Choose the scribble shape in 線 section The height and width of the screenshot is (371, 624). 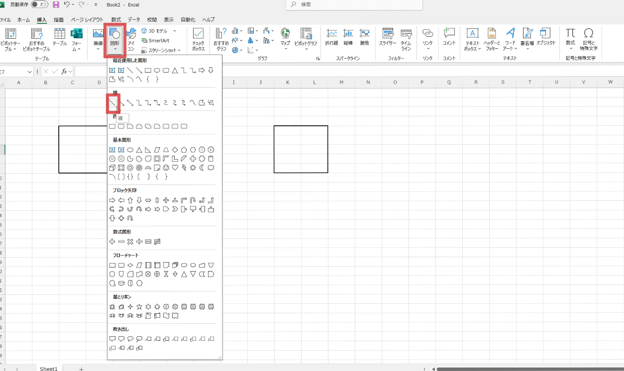pos(210,103)
